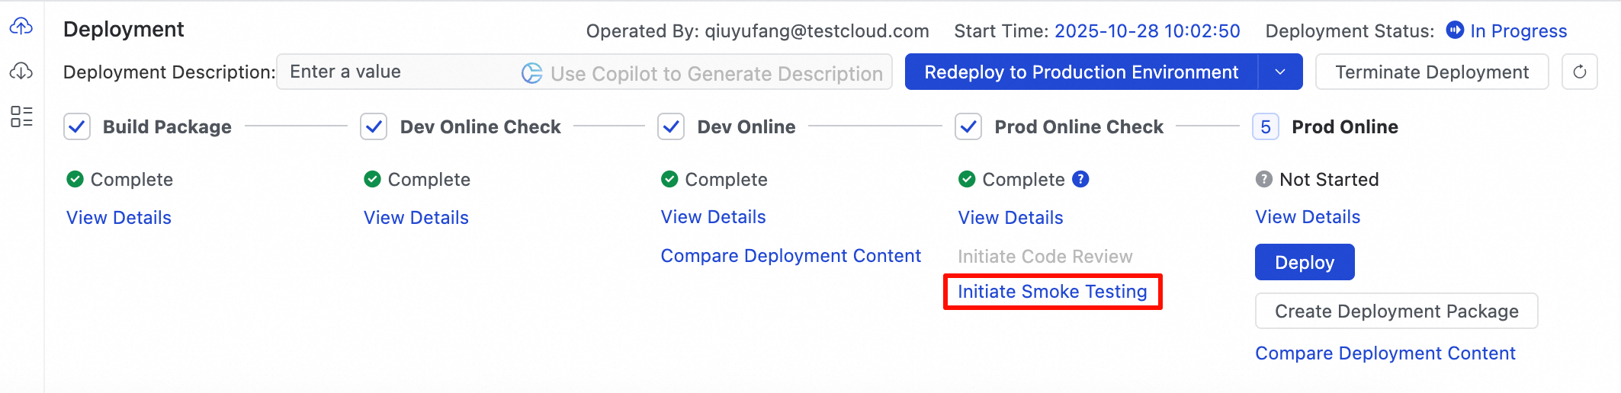
Task: Click green Complete icon under Dev Online Check
Action: (372, 179)
